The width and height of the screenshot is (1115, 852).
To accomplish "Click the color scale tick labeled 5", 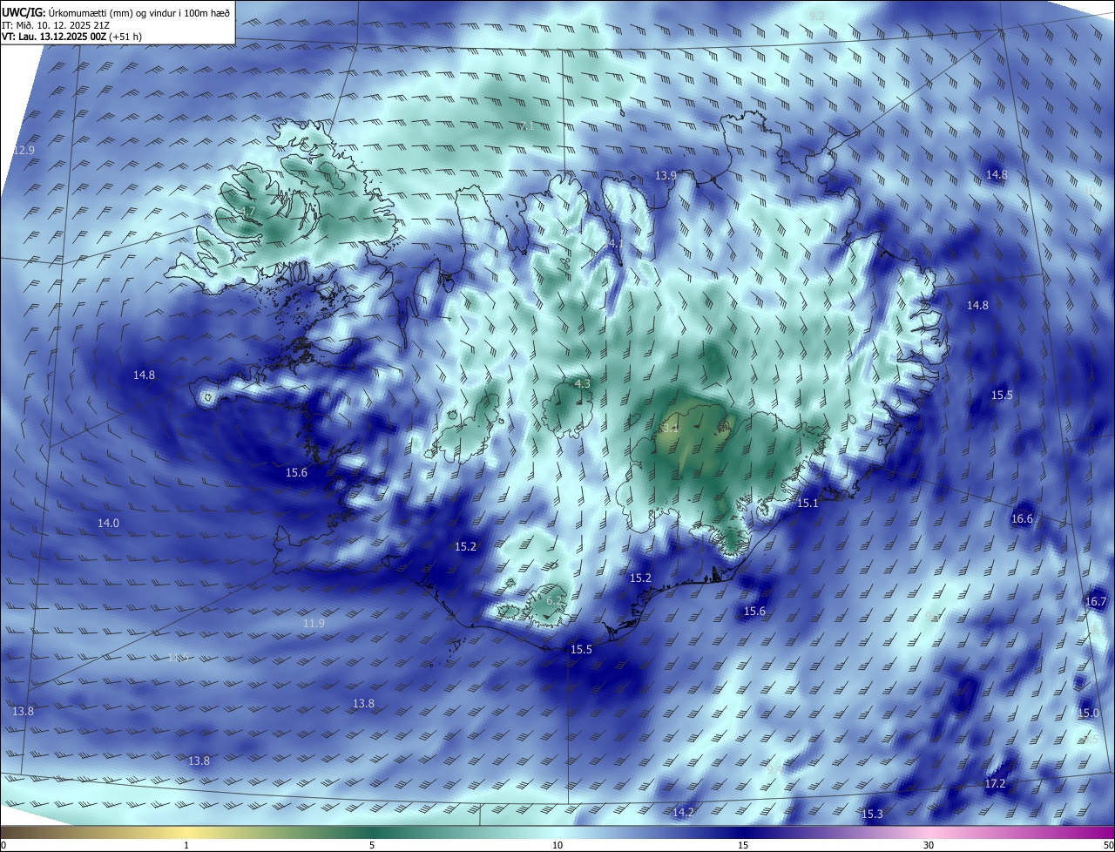I will 372,846.
